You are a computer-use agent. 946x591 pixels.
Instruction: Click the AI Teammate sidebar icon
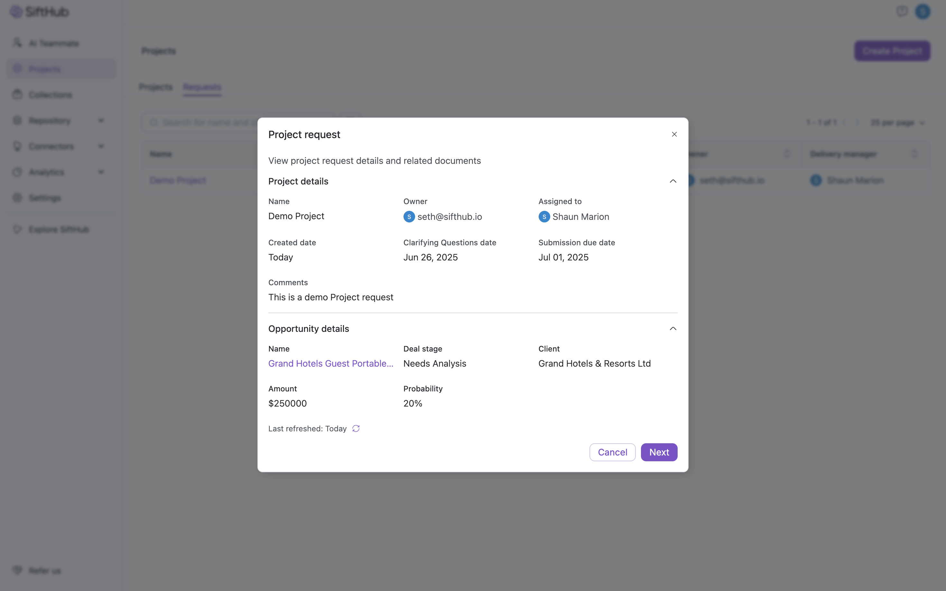point(17,42)
